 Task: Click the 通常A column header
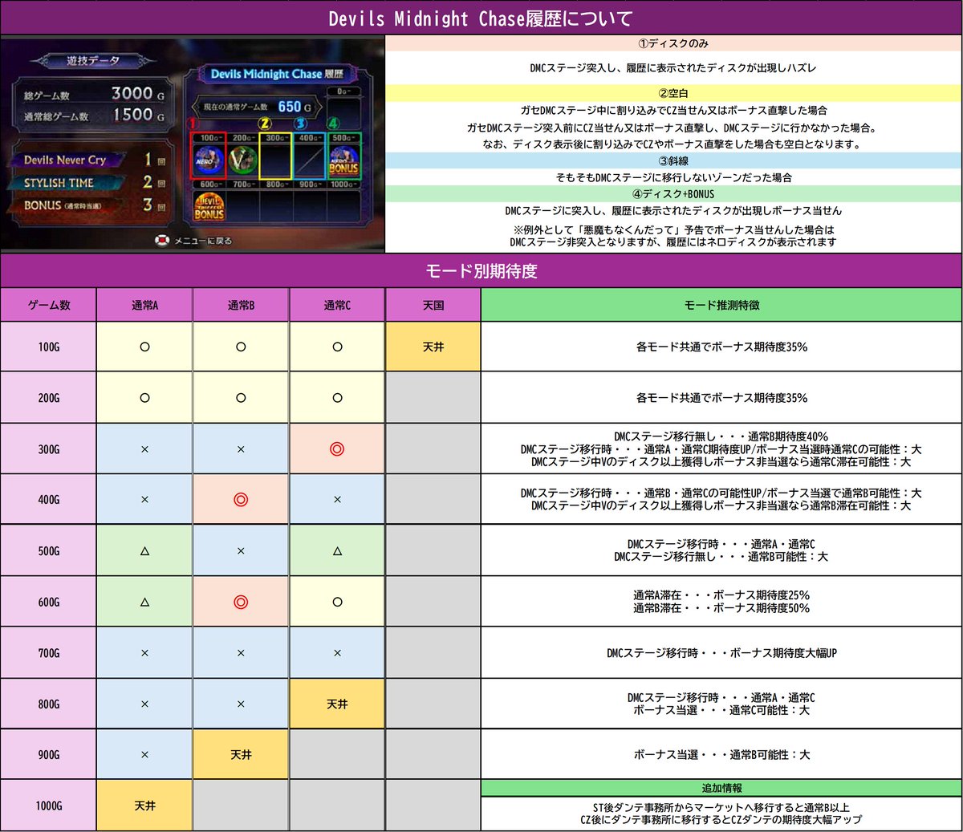[144, 305]
